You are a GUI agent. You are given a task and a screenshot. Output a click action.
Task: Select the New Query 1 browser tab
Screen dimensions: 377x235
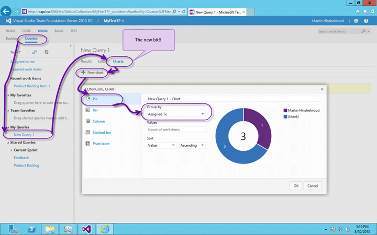[217, 12]
